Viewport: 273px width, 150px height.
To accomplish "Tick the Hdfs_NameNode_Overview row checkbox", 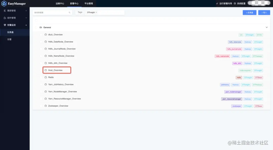I will [x=41, y=56].
